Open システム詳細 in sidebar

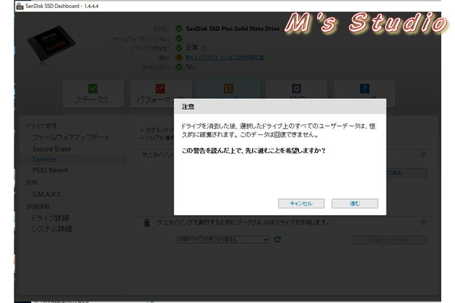tap(52, 229)
